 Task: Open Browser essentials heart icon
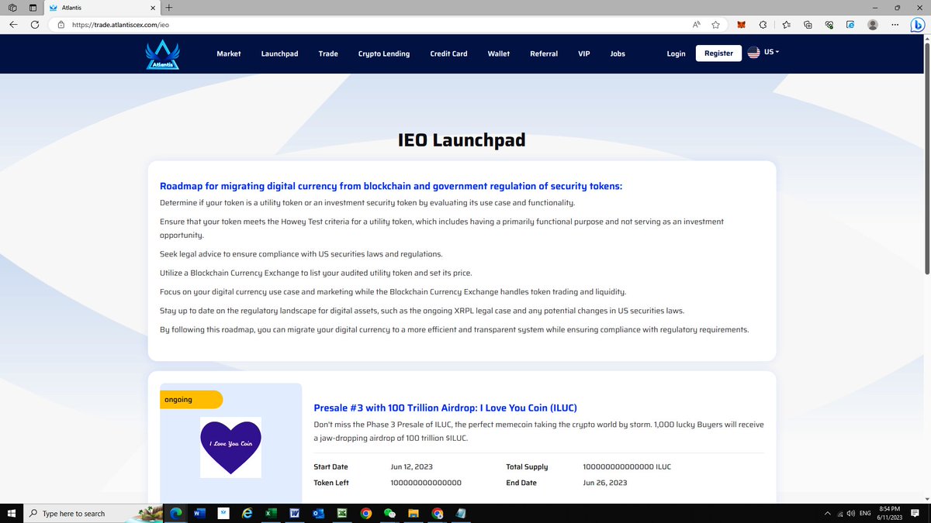(x=829, y=25)
